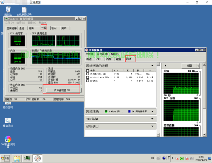Sort by the PID column header

pyautogui.click(x=118, y=70)
